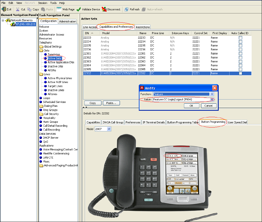
Task: Click the Paste... button below table
Action: (x=111, y=103)
